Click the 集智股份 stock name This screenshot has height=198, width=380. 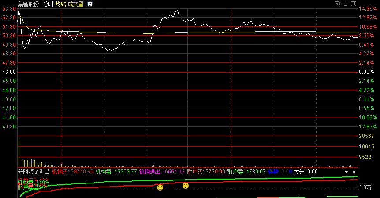(x=28, y=4)
